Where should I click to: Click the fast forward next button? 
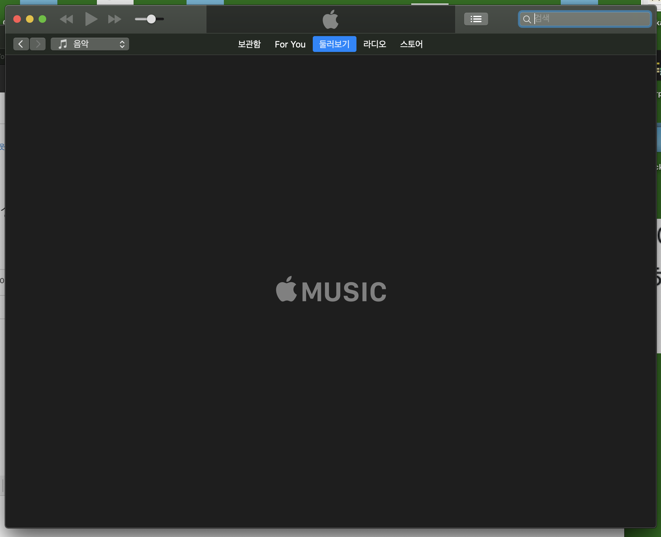[114, 19]
